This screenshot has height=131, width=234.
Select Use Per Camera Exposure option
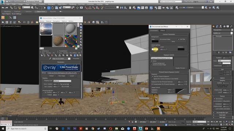152,76
